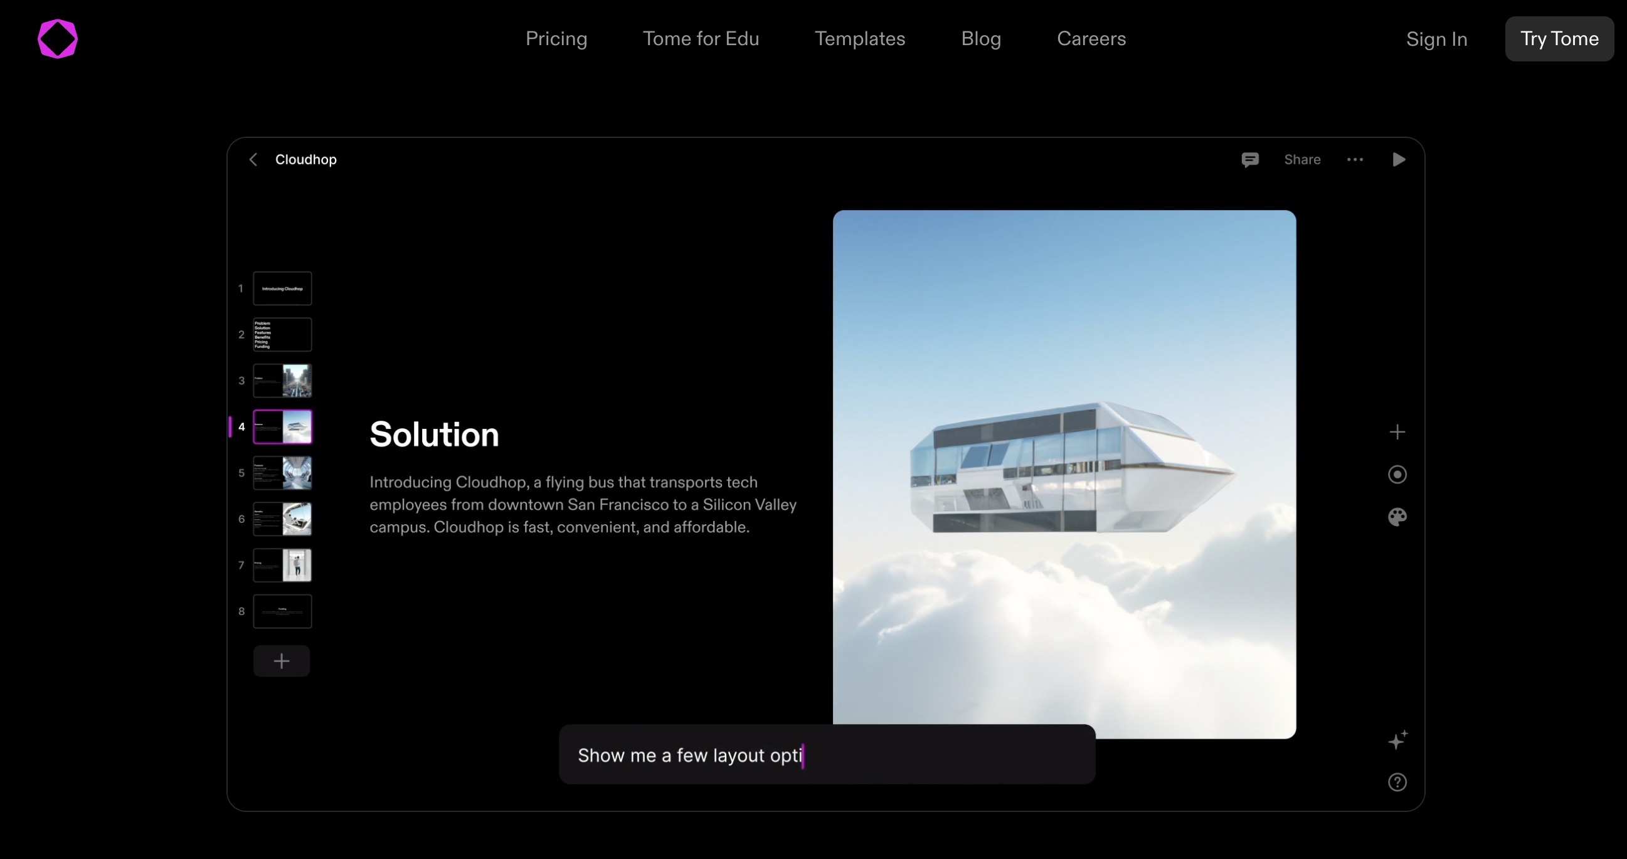
Task: Sign In link in navigation bar
Action: click(1436, 39)
